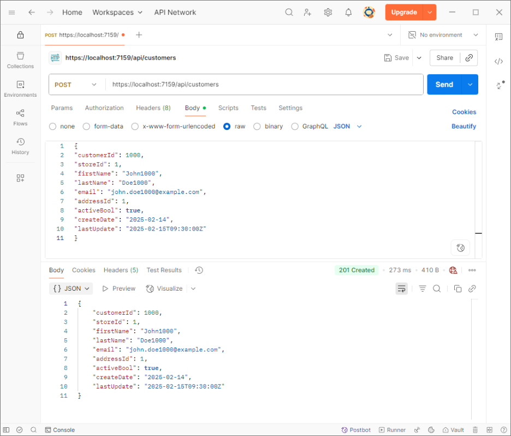This screenshot has height=436, width=511.
Task: Open the settings gear icon
Action: (x=328, y=12)
